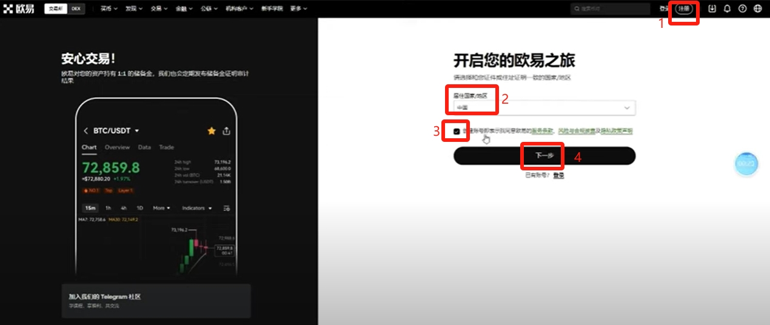This screenshot has height=325, width=770.
Task: Select the 4h timeframe
Action: [x=124, y=208]
